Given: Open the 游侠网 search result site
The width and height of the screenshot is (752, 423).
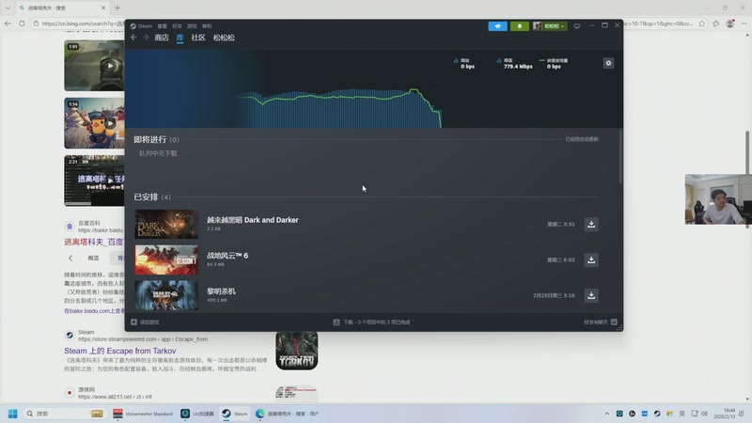Looking at the screenshot, I should tap(86, 389).
